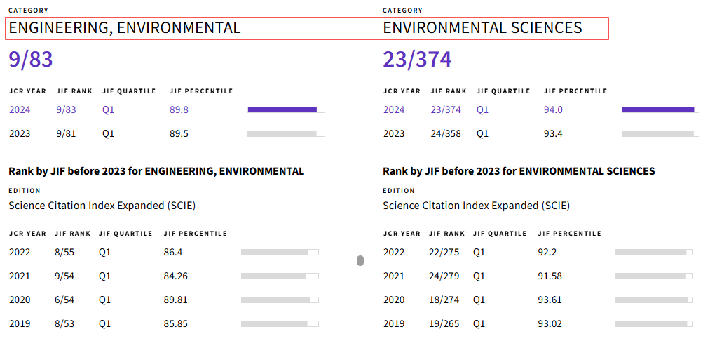703x348 pixels.
Task: Click the 24/358 JIF rank value
Action: pyautogui.click(x=446, y=133)
